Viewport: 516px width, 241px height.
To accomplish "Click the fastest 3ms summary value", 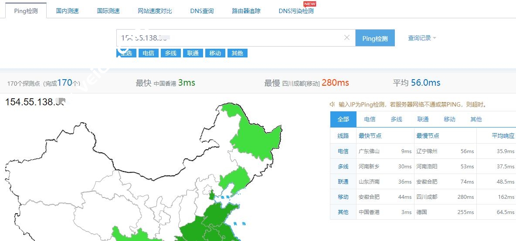I will tap(187, 83).
